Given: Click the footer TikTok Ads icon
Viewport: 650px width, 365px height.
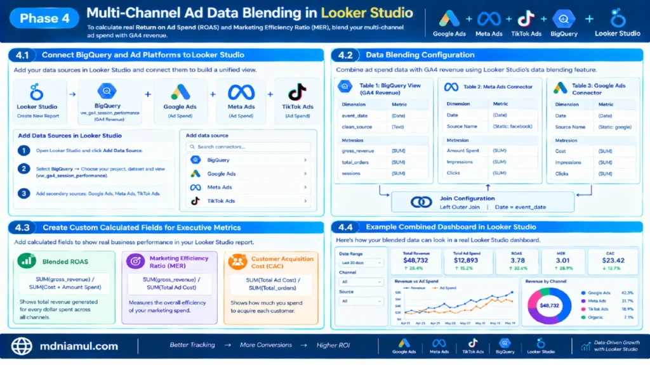Looking at the screenshot, I should click(473, 343).
